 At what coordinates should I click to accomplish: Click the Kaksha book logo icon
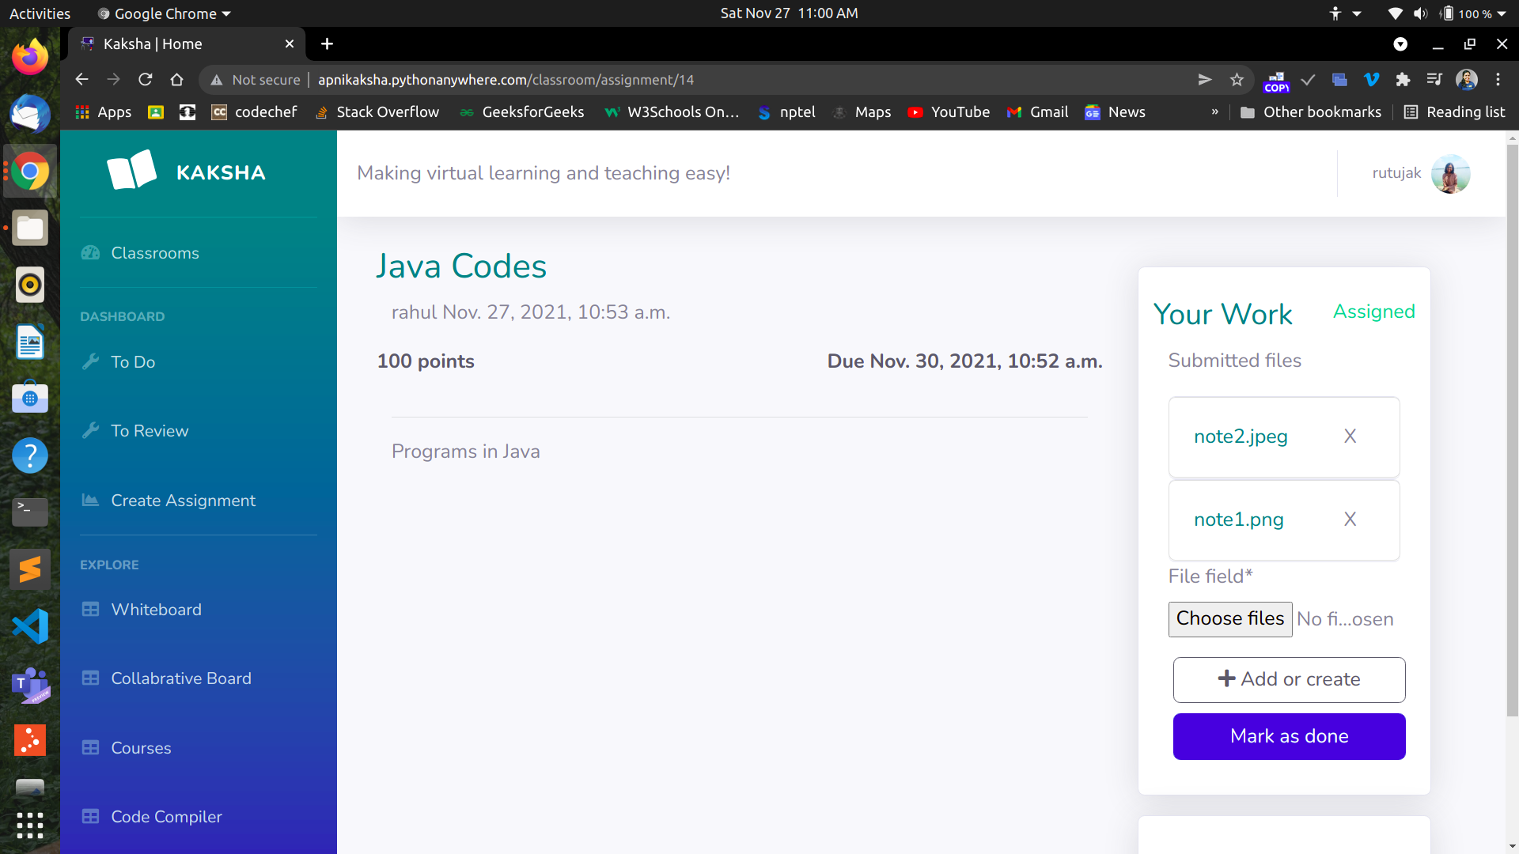point(131,170)
